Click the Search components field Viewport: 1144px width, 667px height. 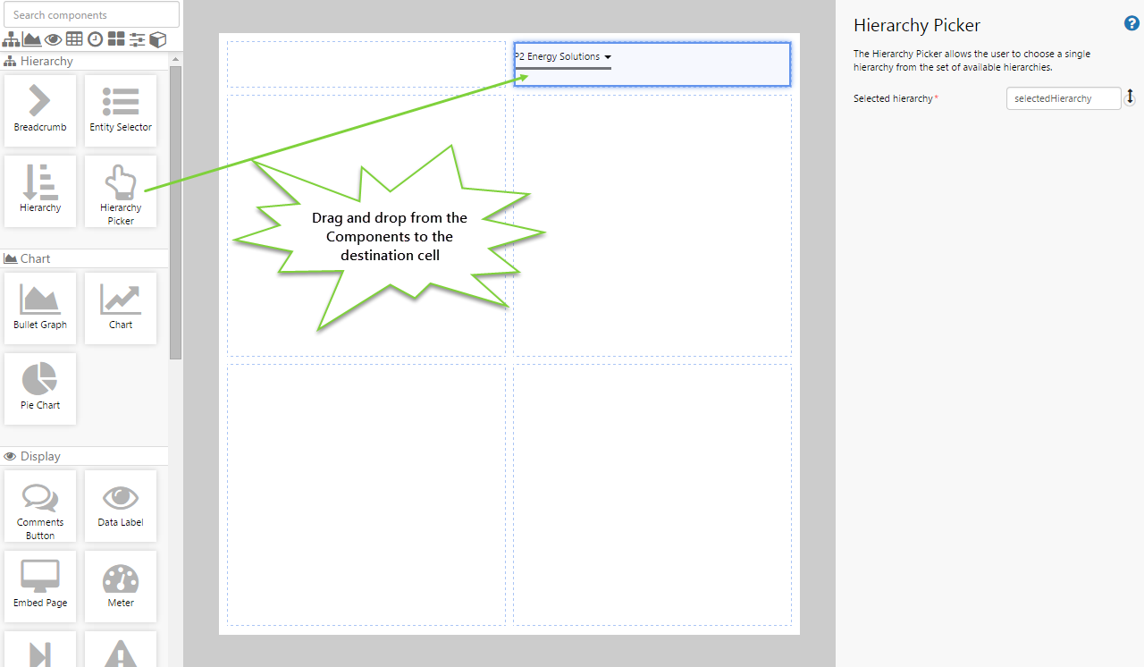coord(91,15)
